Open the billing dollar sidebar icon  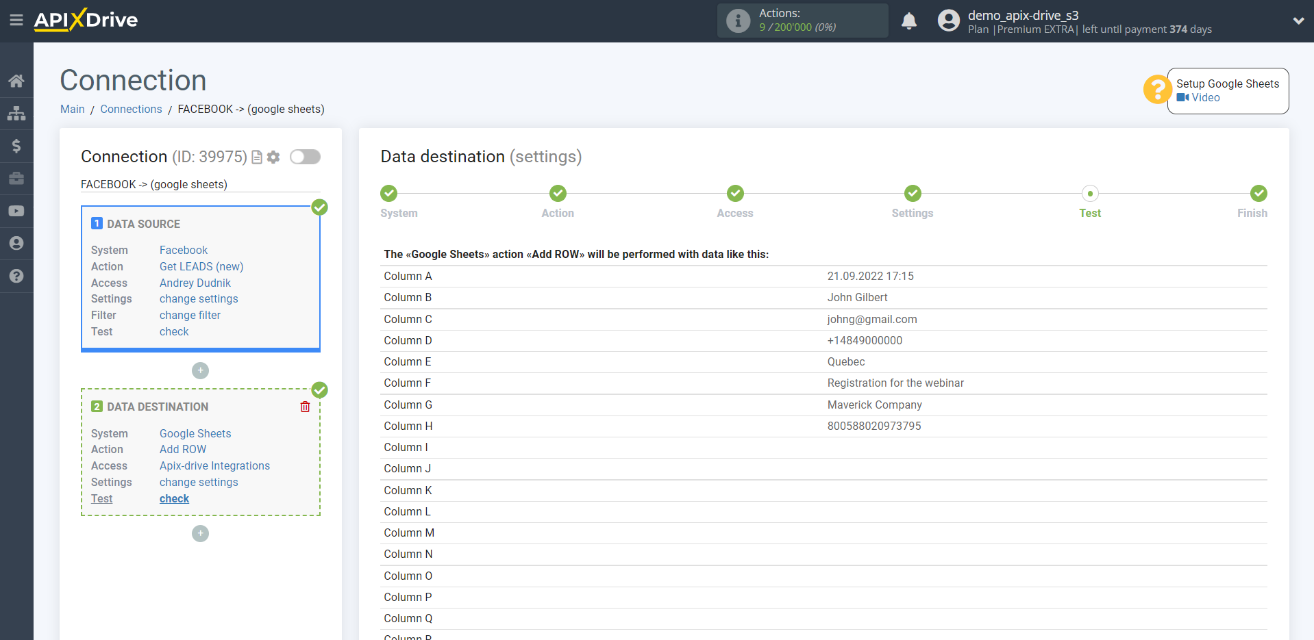[16, 146]
